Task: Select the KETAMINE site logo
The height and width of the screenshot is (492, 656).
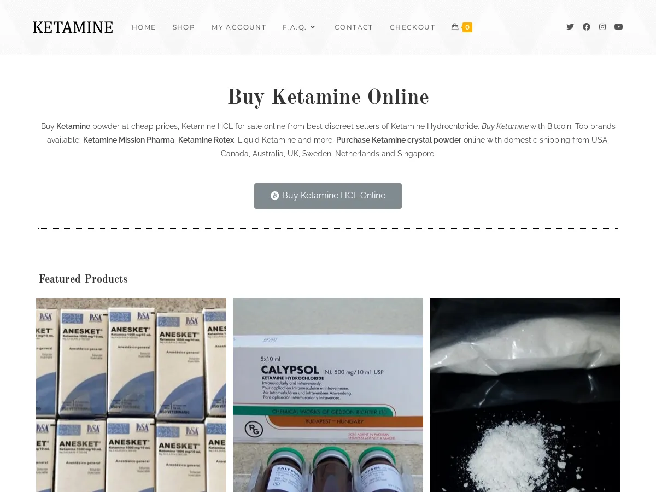Action: point(72,27)
